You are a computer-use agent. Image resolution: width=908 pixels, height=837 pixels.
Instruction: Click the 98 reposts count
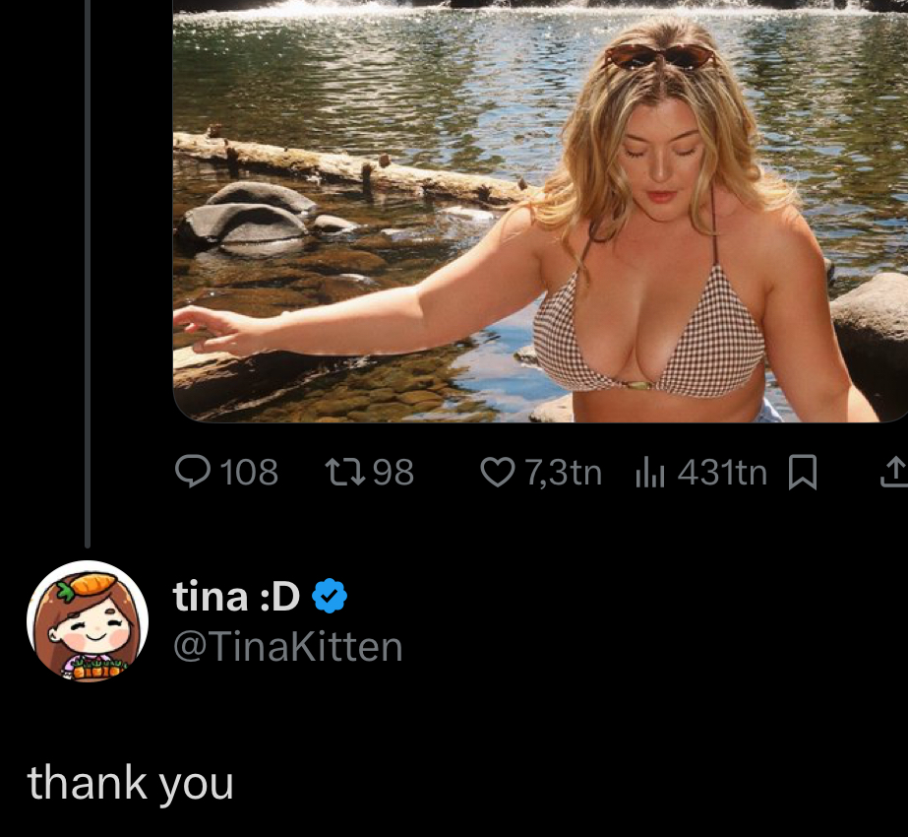(x=393, y=473)
